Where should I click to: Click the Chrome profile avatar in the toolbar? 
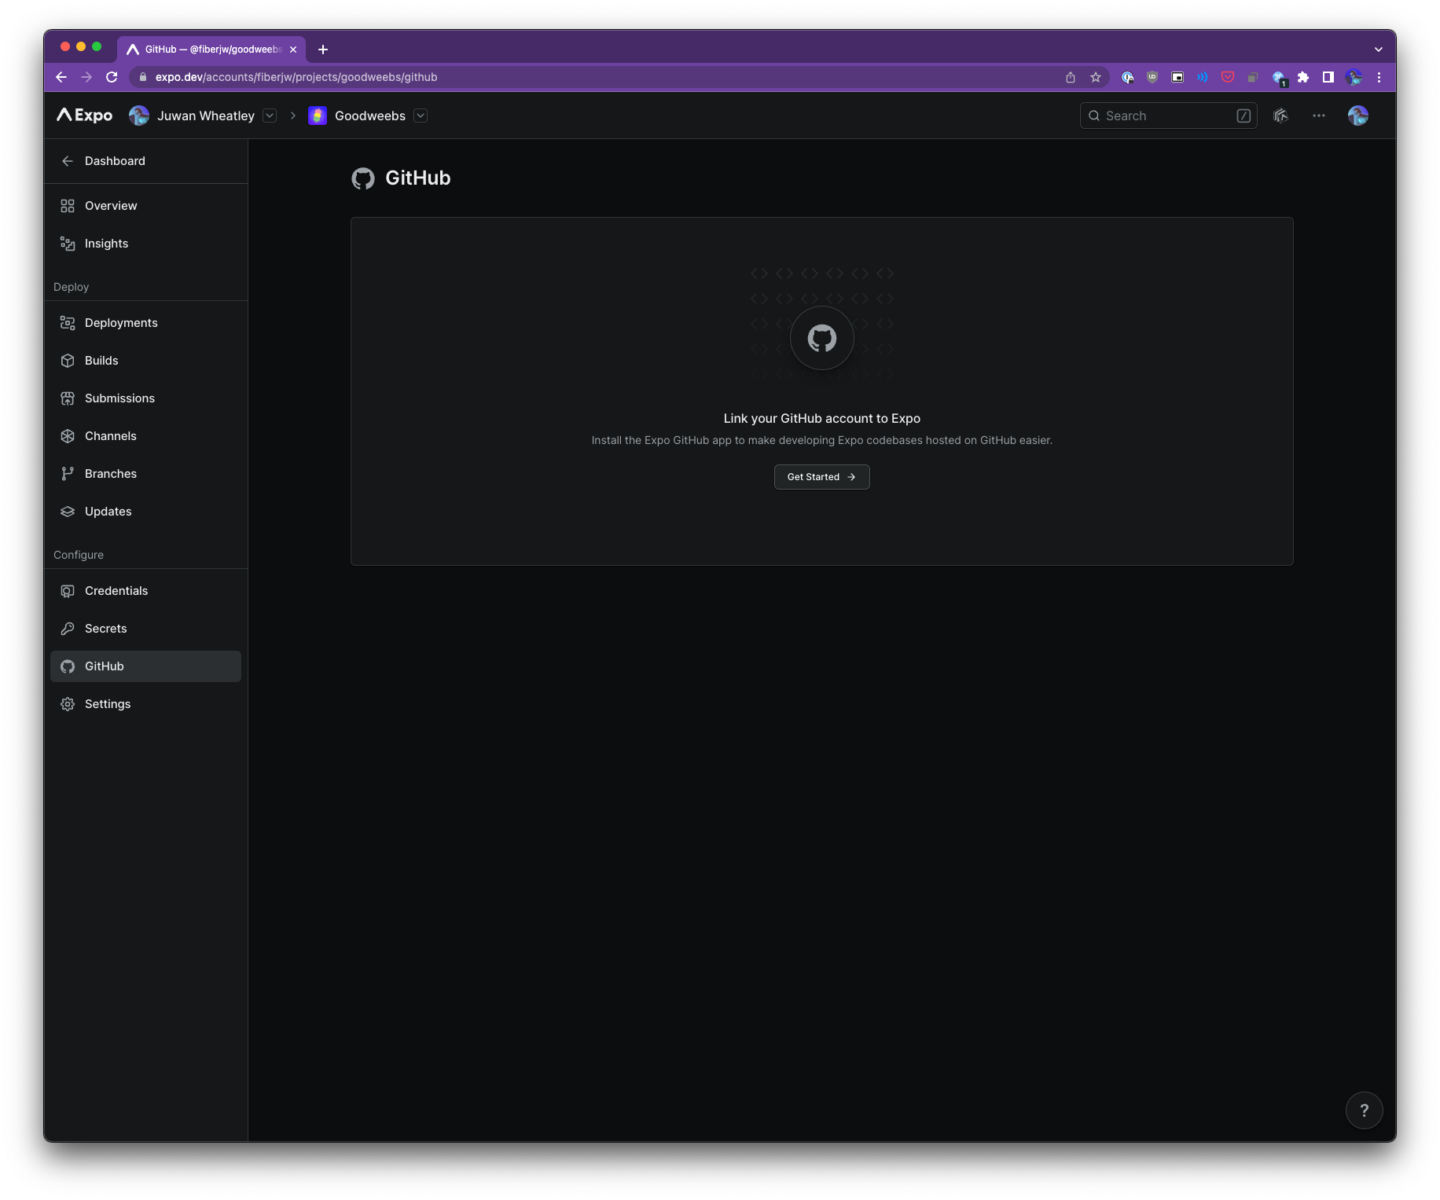(1354, 77)
